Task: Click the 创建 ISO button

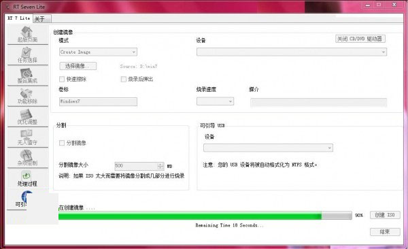Action: coord(385,215)
